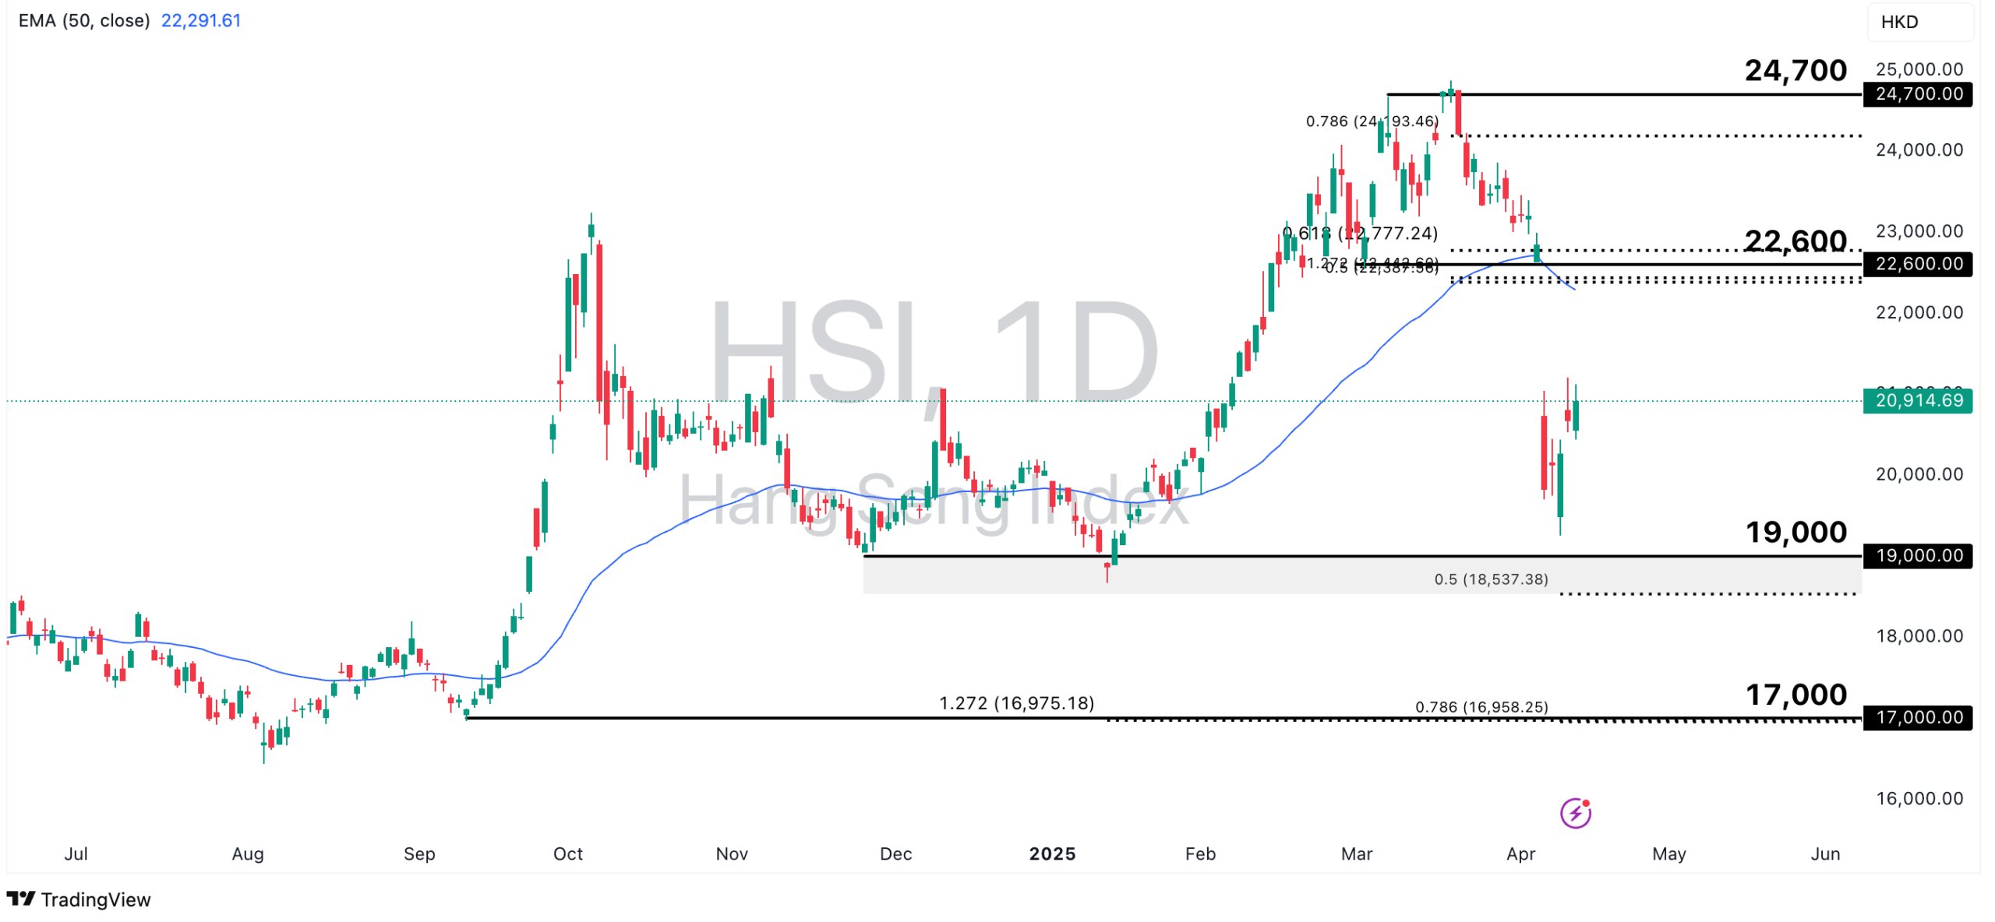Click the EMA value 22,291.61
Image resolution: width=1995 pixels, height=922 pixels.
(x=201, y=20)
